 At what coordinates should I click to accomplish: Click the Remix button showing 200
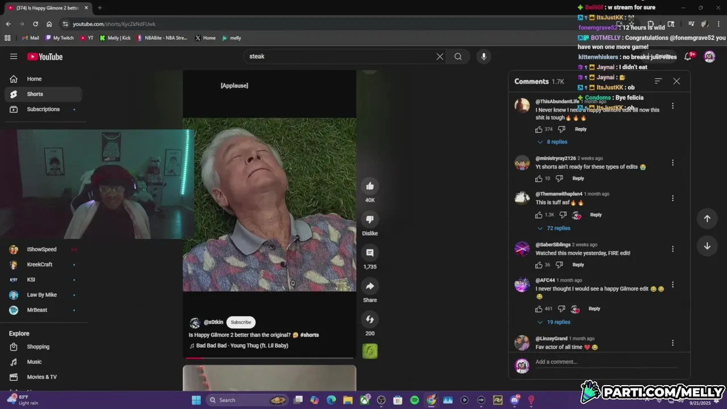click(370, 319)
